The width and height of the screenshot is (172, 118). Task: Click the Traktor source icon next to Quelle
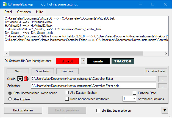pyautogui.click(x=20, y=79)
